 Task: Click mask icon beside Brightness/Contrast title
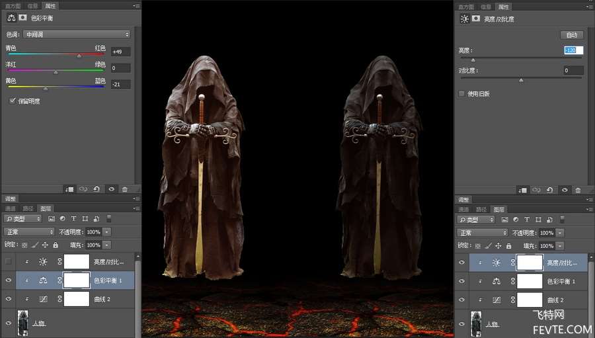tap(476, 19)
